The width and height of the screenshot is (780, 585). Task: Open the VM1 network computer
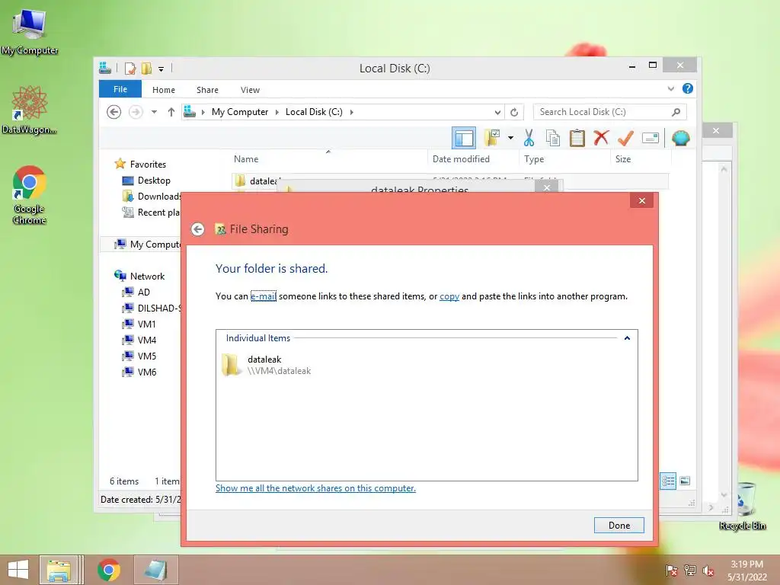point(146,324)
